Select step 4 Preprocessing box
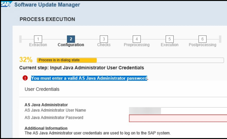The width and height of the screenshot is (227, 139). click(x=137, y=39)
